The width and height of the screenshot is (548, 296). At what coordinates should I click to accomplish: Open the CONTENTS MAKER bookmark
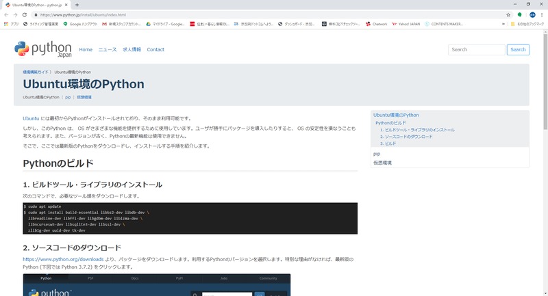(x=444, y=24)
